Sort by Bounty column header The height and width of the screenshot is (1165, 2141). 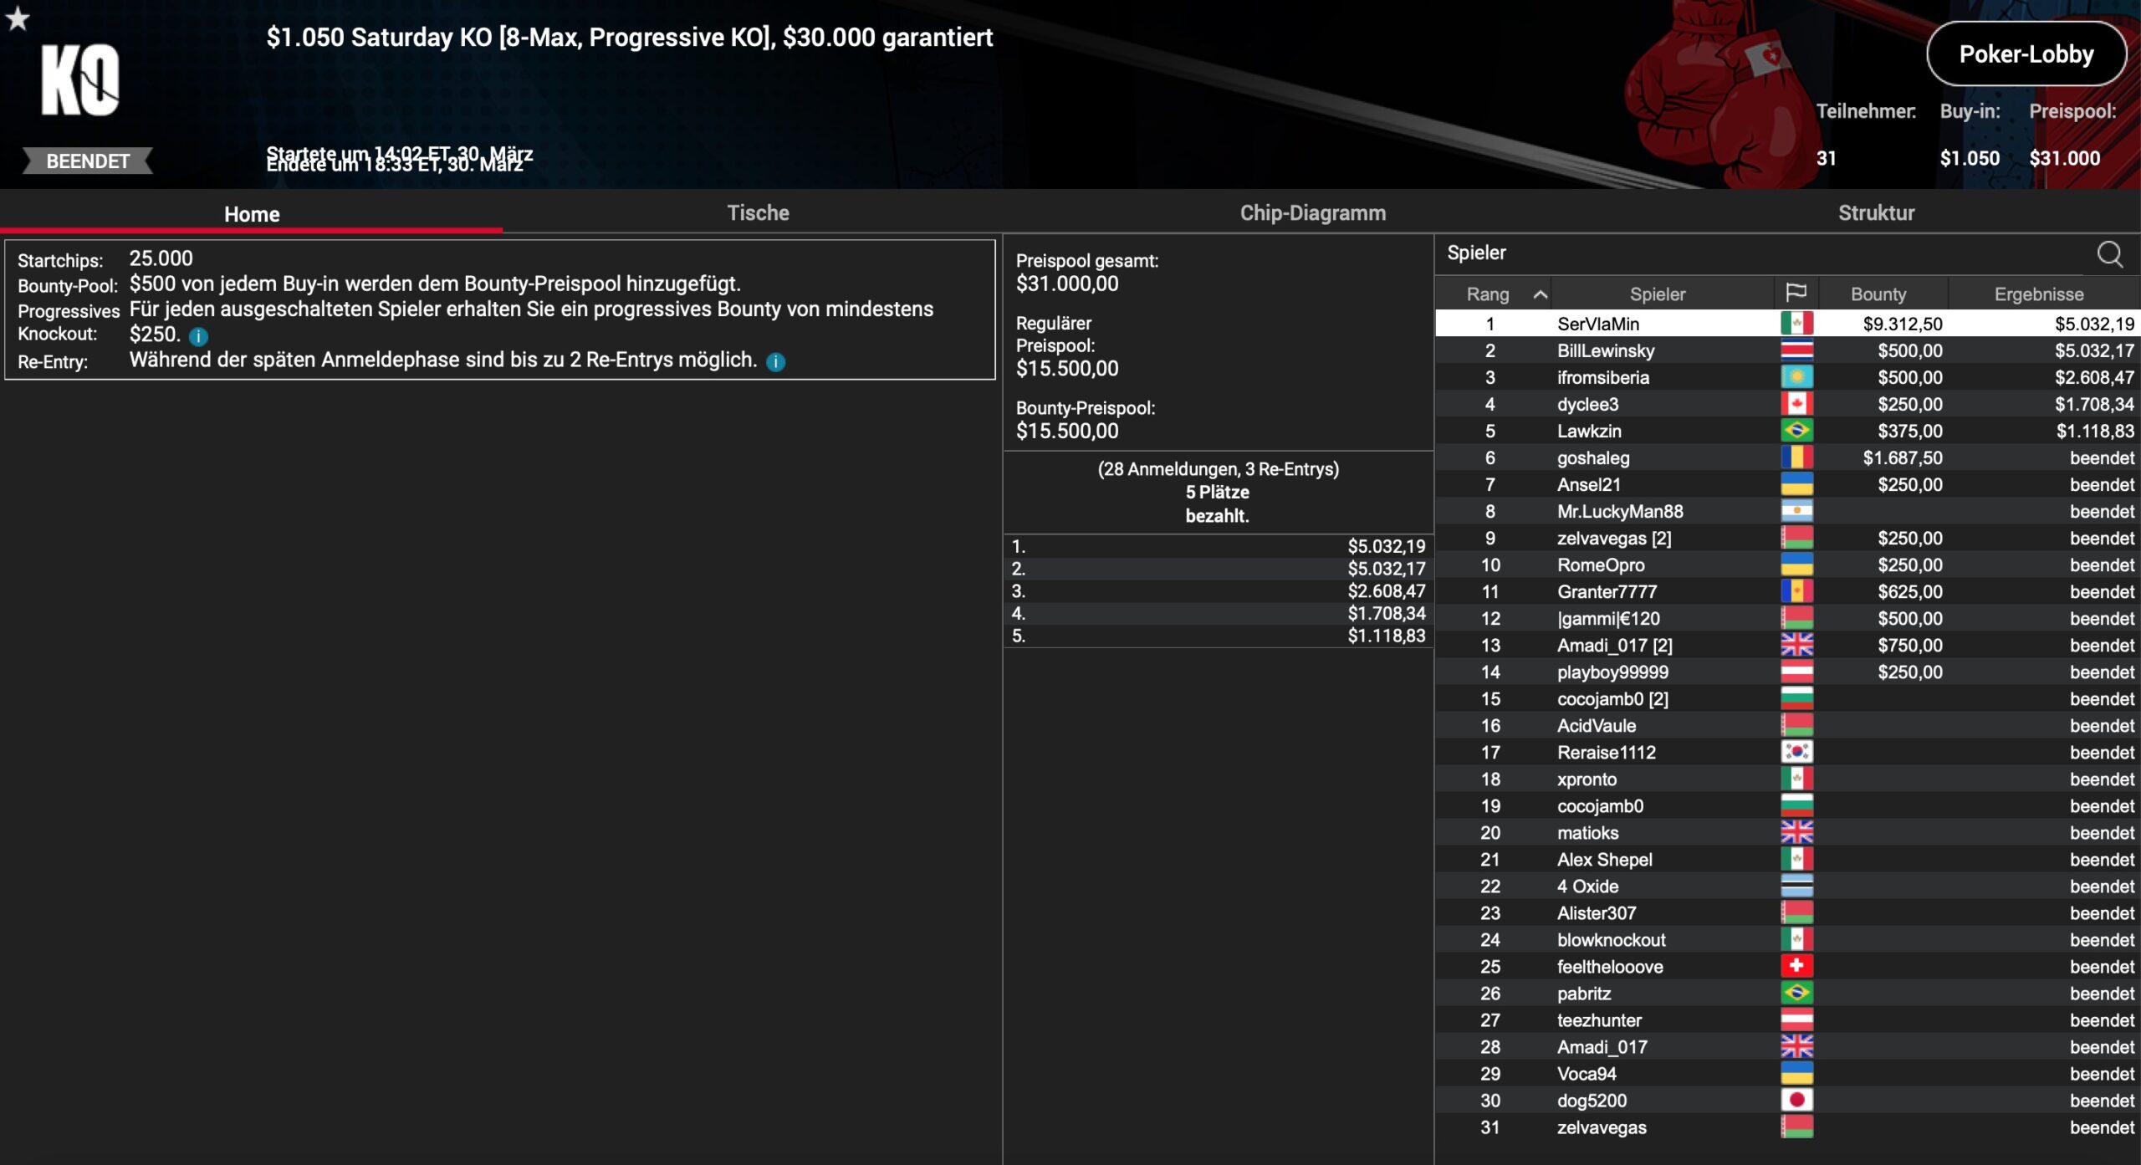(1878, 294)
